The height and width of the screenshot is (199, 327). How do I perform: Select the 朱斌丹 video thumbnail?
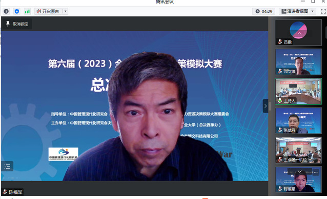(x=298, y=121)
